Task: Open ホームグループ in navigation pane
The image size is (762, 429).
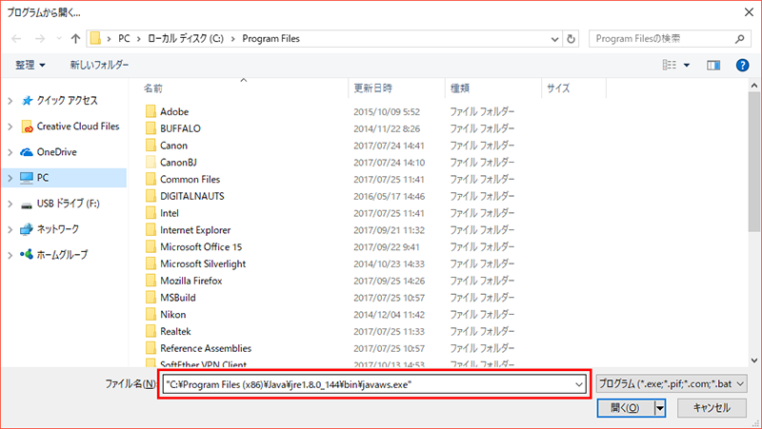Action: click(x=62, y=255)
